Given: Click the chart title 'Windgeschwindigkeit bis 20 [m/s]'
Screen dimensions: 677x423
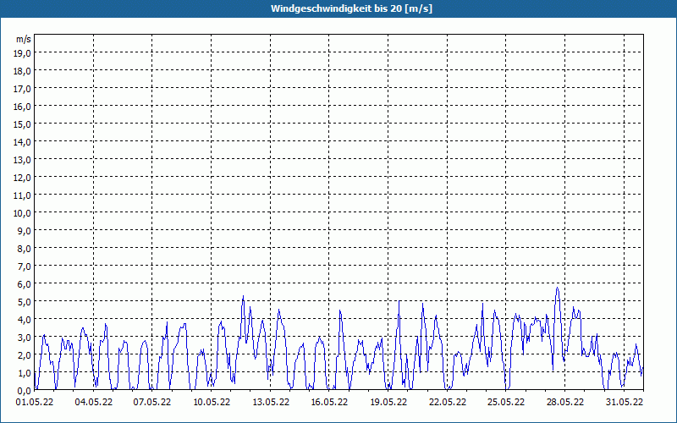Looking at the screenshot, I should [351, 8].
